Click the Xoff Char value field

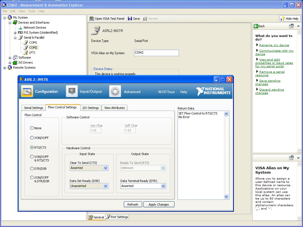[x=130, y=130]
